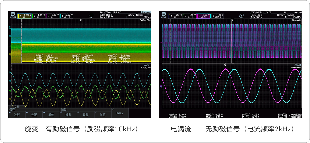Click trigger position marker on right scope
Image resolution: width=310 pixels, height=143 pixels.
pos(233,20)
